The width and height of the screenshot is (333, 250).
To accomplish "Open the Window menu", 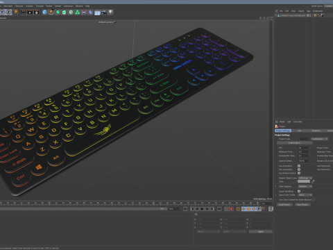I will pyautogui.click(x=79, y=6).
